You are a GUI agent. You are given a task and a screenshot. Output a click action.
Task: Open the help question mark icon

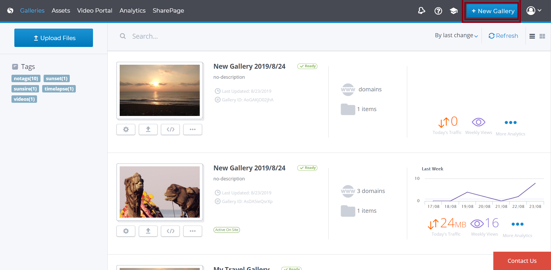pos(438,11)
